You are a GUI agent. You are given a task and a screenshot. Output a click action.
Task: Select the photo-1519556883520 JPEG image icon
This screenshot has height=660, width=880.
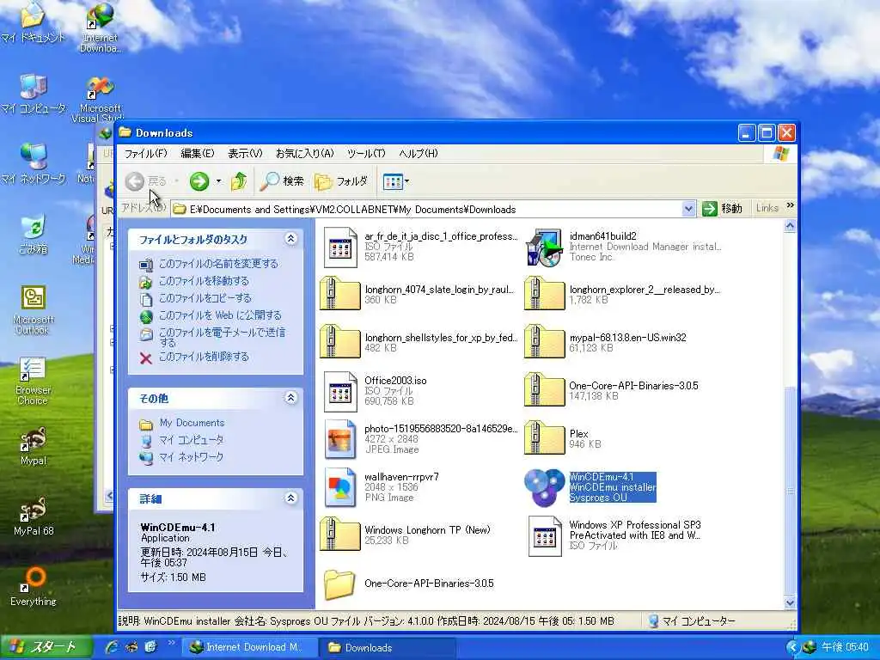click(x=340, y=439)
